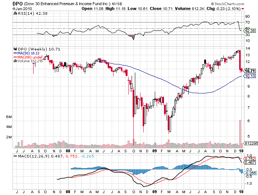This screenshot has height=195, width=258.
Task: Click the 0.0 level on MACD axis
Action: (x=249, y=169)
